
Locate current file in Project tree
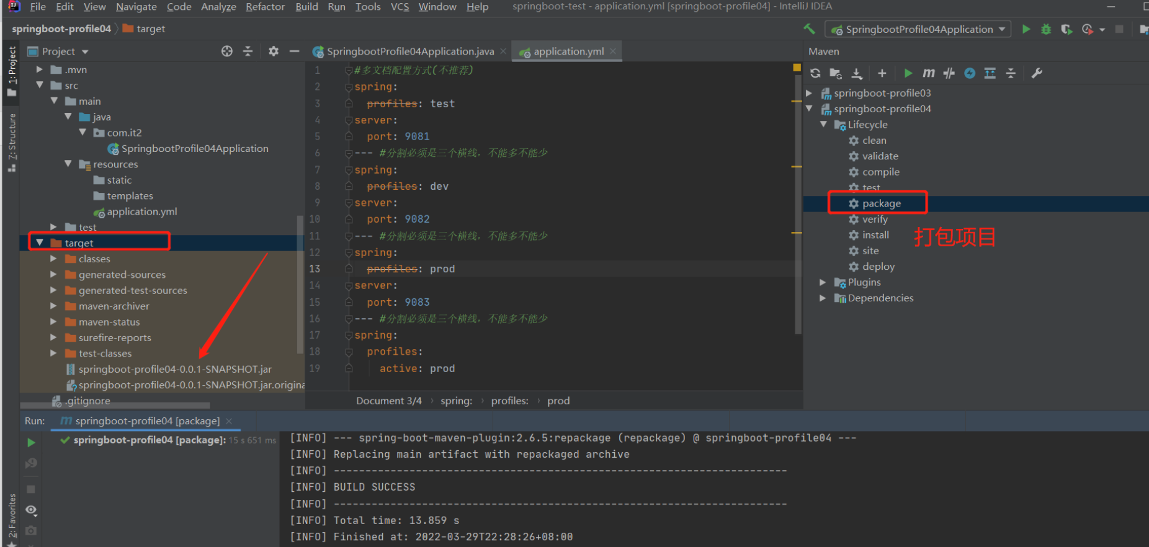(227, 51)
